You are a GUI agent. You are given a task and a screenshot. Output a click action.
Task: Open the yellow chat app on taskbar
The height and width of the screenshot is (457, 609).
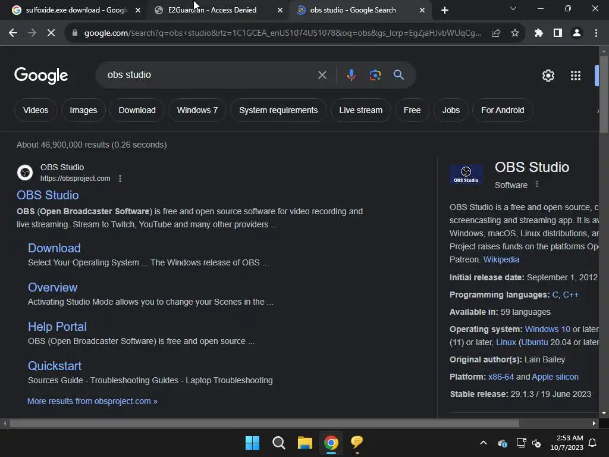(357, 442)
